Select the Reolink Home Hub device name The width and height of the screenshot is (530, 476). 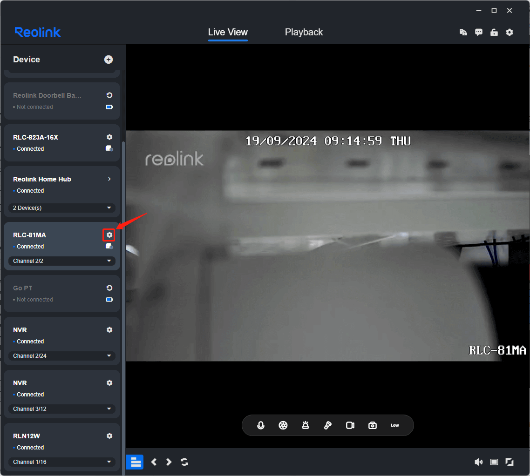(x=42, y=179)
